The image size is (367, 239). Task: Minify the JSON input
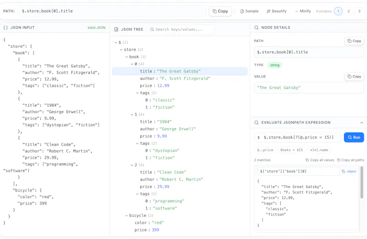tap(303, 11)
